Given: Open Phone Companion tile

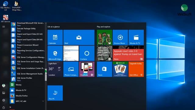Looking at the screenshot, I should pos(71,69).
